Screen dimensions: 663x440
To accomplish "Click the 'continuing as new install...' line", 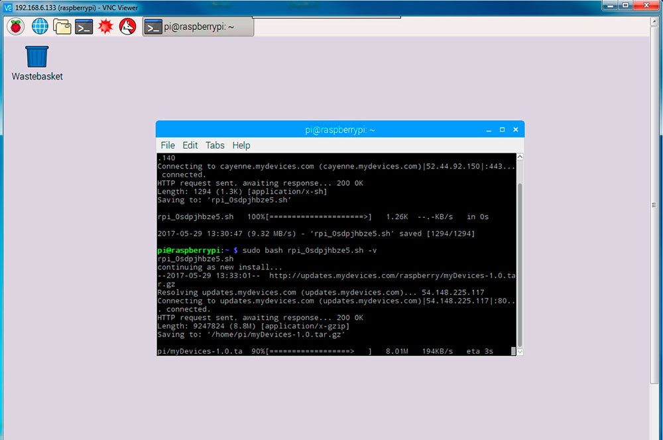I will 219,267.
